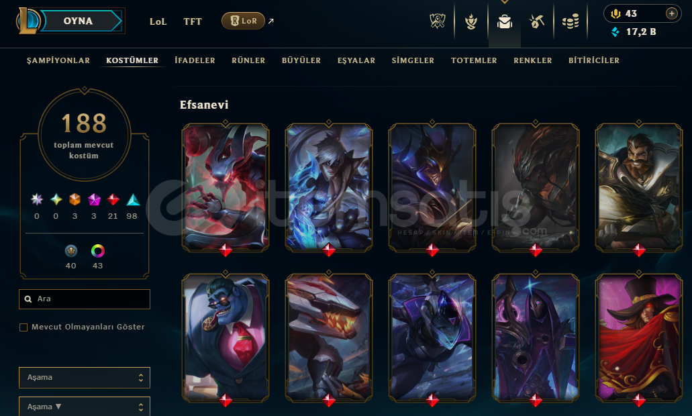
Task: Click the red Legendary gem tier icon
Action: coord(113,200)
